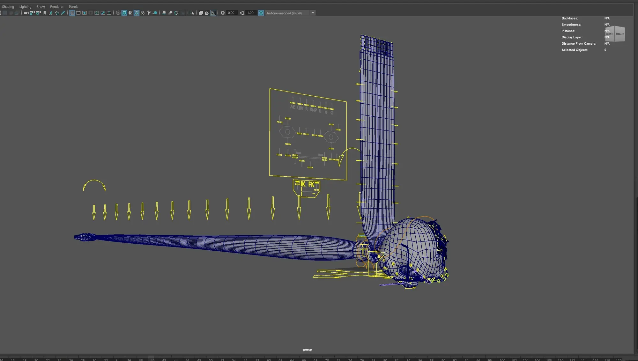Toggle the viewport grid display
This screenshot has height=361, width=638.
[72, 13]
